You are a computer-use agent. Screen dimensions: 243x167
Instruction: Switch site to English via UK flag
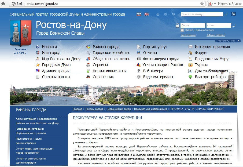pyautogui.click(x=146, y=14)
